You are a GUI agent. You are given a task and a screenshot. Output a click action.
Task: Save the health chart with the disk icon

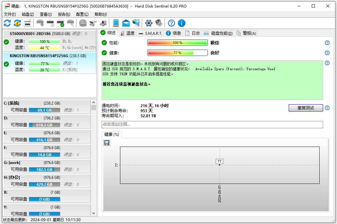[106, 143]
